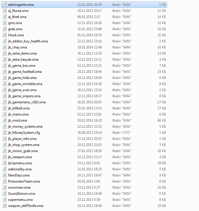This screenshot has height=211, width=199.
Task: Click the file name gmz.sma
Action: 15,23
